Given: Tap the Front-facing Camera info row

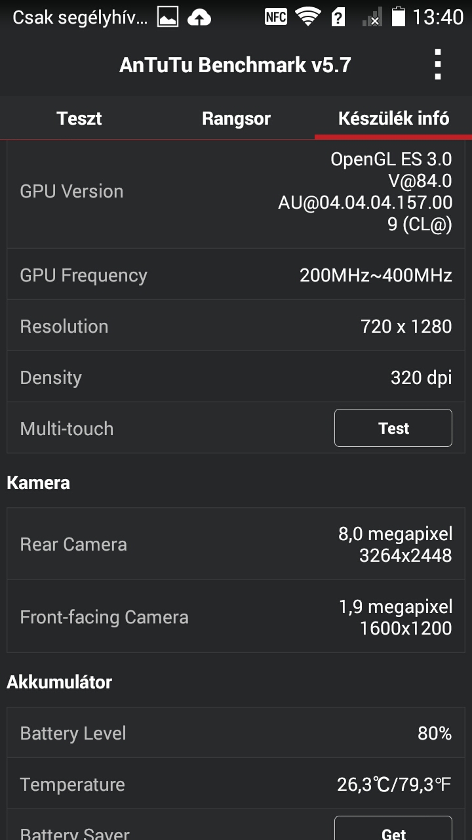Looking at the screenshot, I should coord(236,617).
